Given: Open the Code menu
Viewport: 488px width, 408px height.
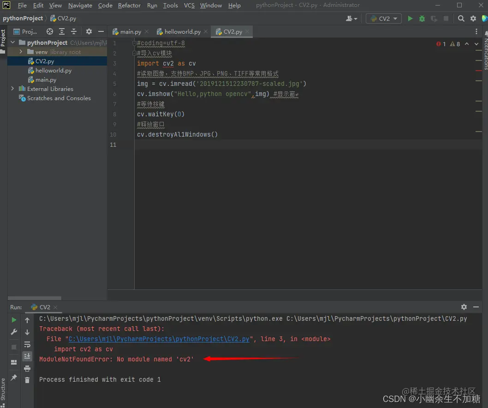Looking at the screenshot, I should [105, 5].
